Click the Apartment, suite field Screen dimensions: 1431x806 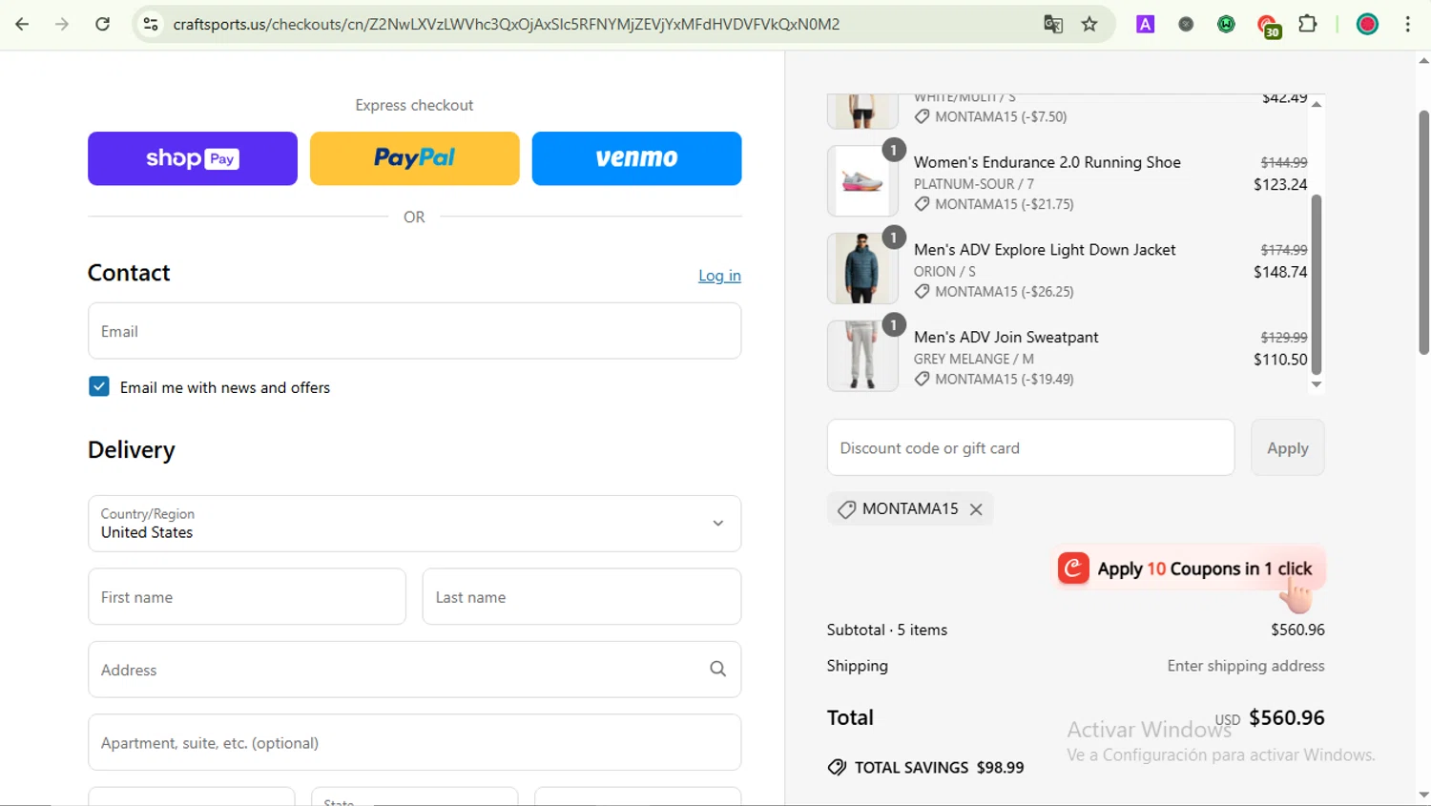[x=414, y=743]
